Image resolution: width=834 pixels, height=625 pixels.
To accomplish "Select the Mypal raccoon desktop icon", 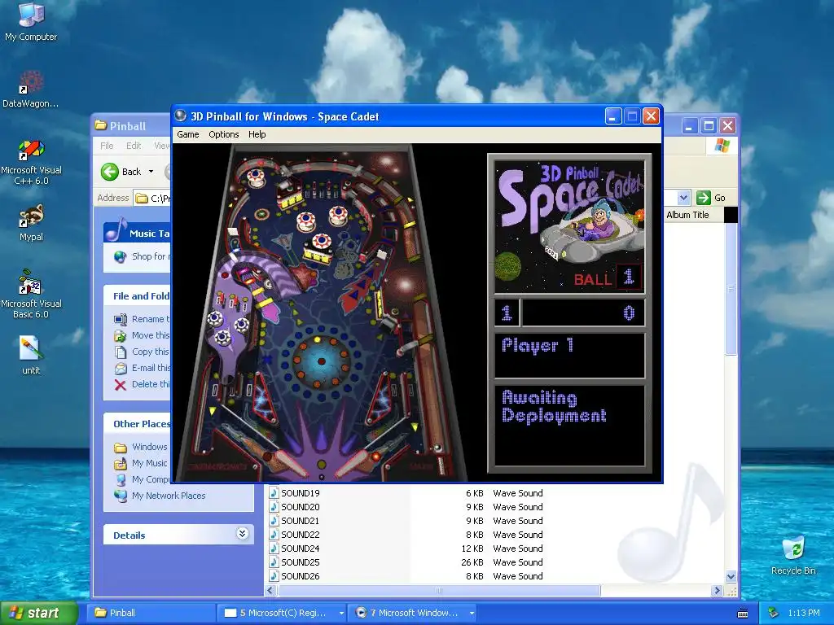I will (31, 222).
